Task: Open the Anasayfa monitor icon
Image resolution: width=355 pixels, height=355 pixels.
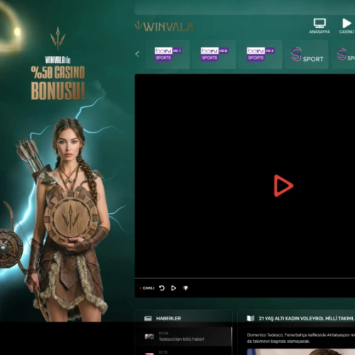Action: (319, 23)
